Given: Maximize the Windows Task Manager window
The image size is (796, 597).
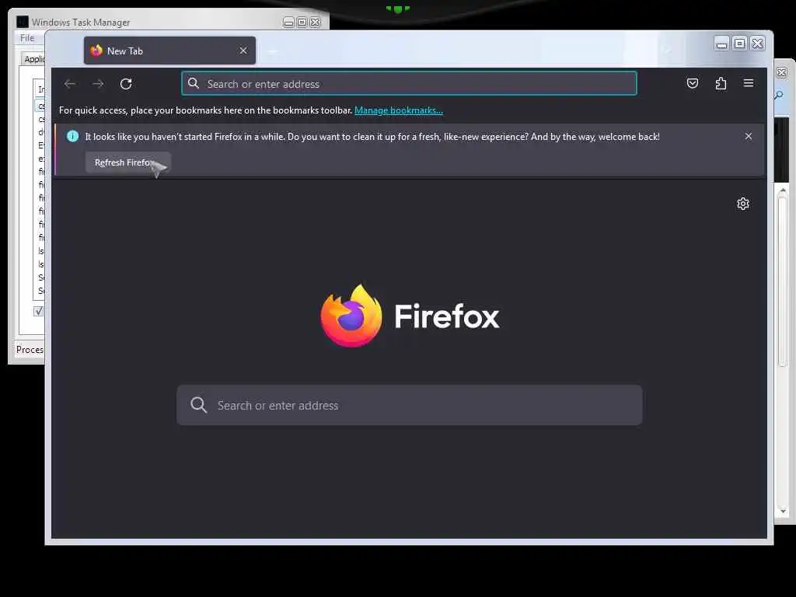Looking at the screenshot, I should 302,23.
